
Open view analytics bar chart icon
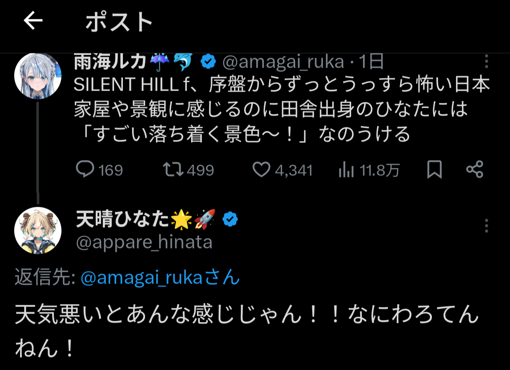(346, 170)
